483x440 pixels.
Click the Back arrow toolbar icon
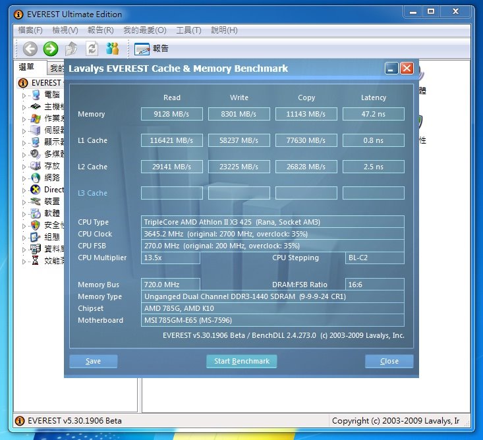pyautogui.click(x=30, y=49)
